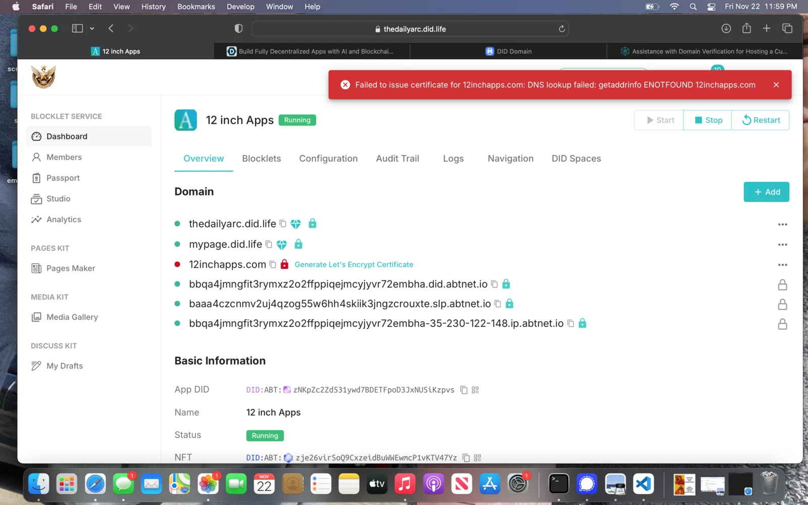
Task: Open the Safari share menu
Action: (x=746, y=28)
